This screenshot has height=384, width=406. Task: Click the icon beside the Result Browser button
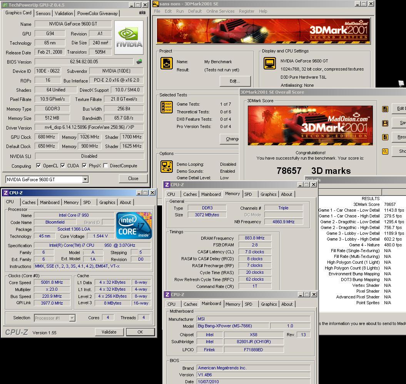[x=385, y=137]
